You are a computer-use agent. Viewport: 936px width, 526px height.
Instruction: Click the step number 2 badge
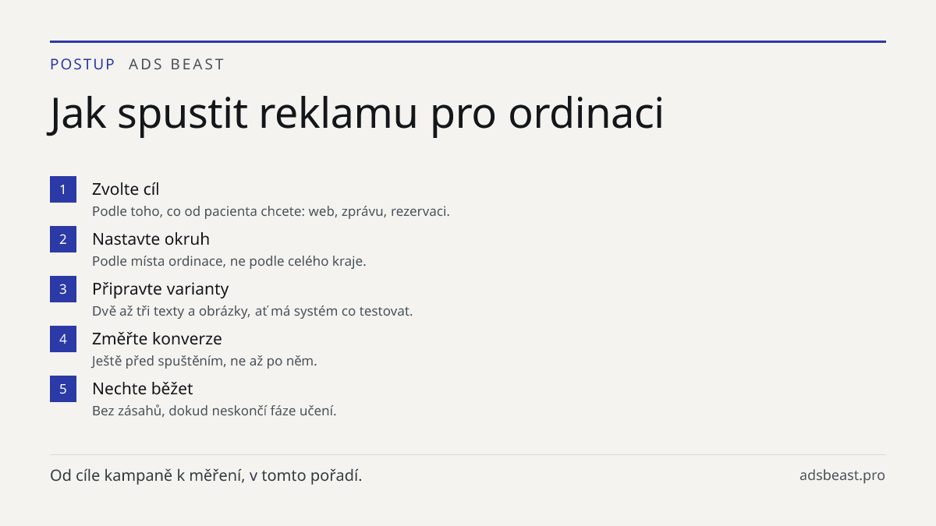click(63, 239)
